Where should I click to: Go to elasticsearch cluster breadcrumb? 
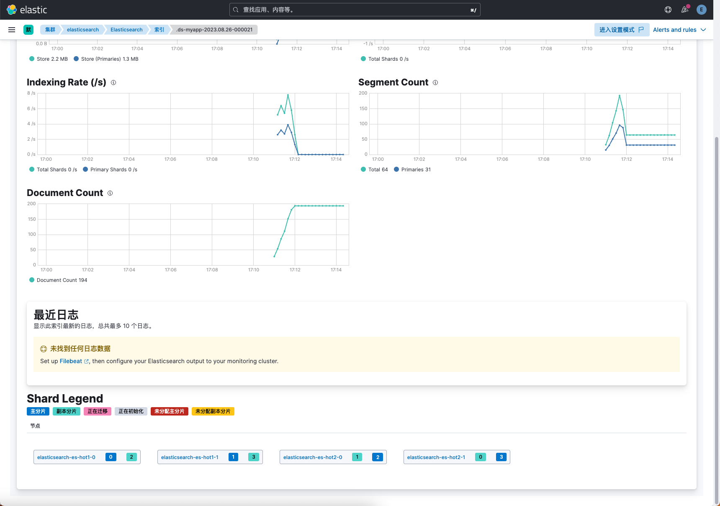[83, 30]
